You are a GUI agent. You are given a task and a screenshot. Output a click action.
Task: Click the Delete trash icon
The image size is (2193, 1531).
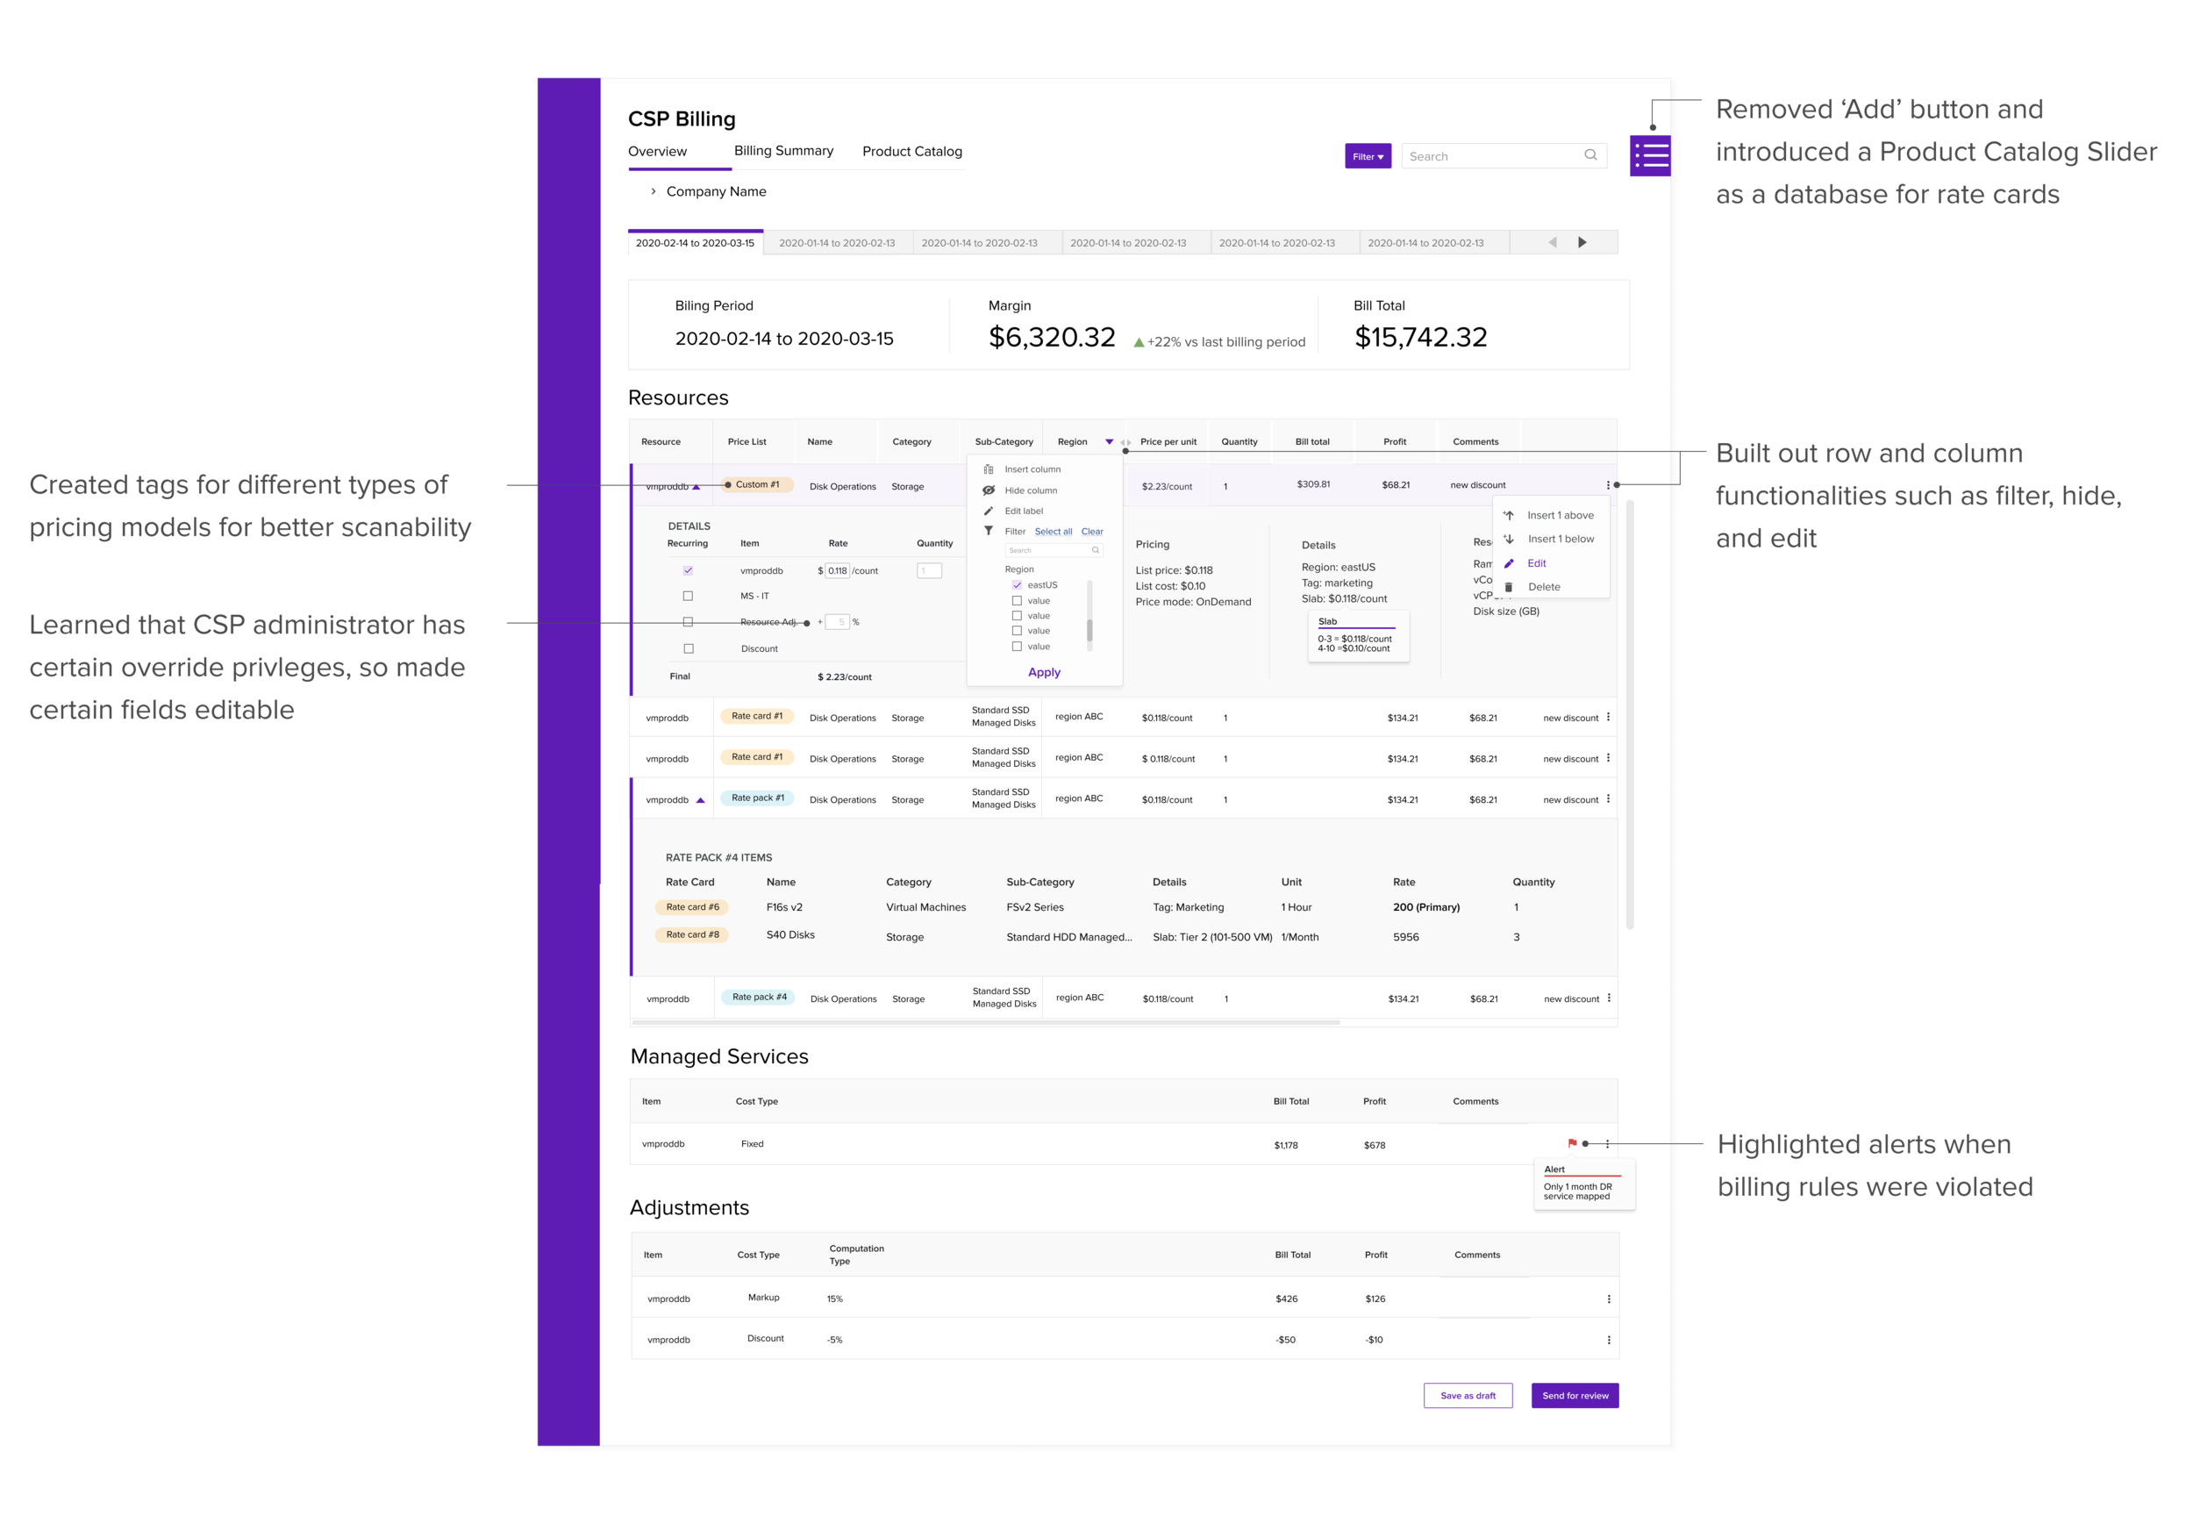click(1508, 587)
